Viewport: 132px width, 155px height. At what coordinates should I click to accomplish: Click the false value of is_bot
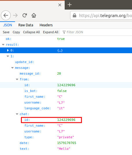point(62,91)
